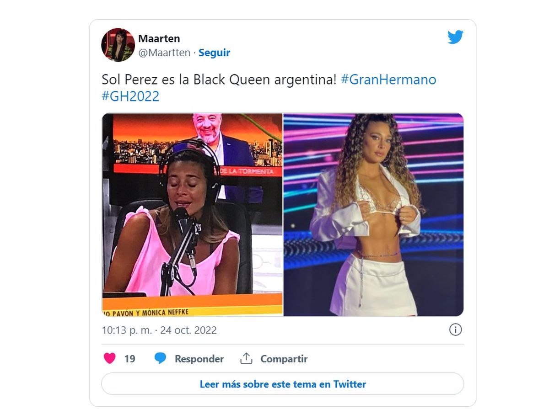Click Leer más sobre este tema en Twitter
This screenshot has height=409, width=549.
point(283,384)
